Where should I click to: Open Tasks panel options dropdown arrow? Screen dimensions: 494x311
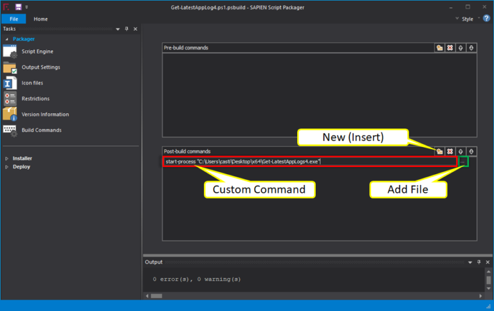click(118, 29)
